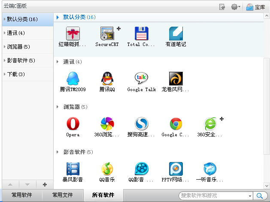The image size is (270, 202).
Task: Launch 360浏览器 colorful pinwheel icon
Action: click(107, 124)
